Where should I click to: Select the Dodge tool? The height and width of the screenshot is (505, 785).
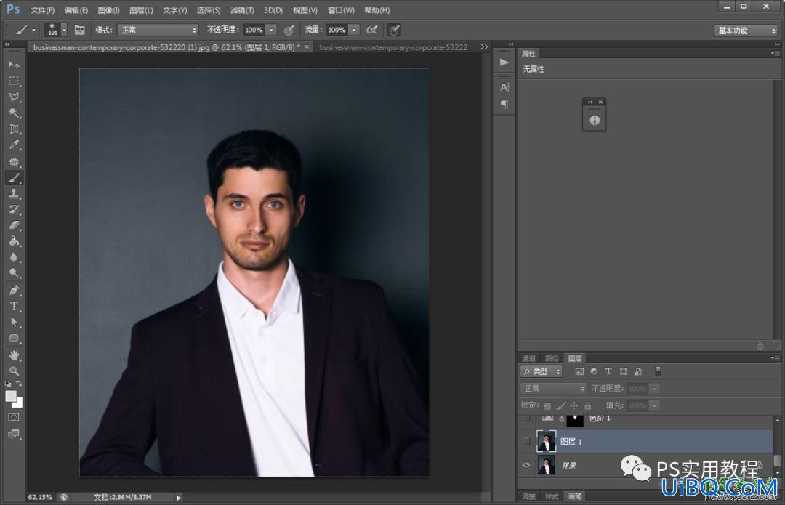coord(14,273)
